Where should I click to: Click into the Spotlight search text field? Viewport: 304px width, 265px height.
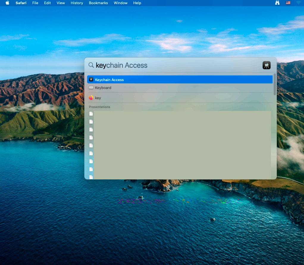pyautogui.click(x=177, y=65)
